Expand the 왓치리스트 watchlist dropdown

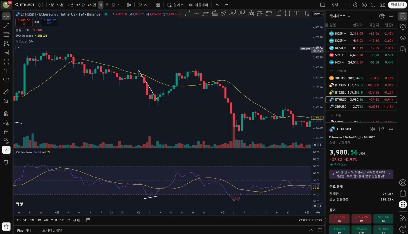pyautogui.click(x=340, y=16)
